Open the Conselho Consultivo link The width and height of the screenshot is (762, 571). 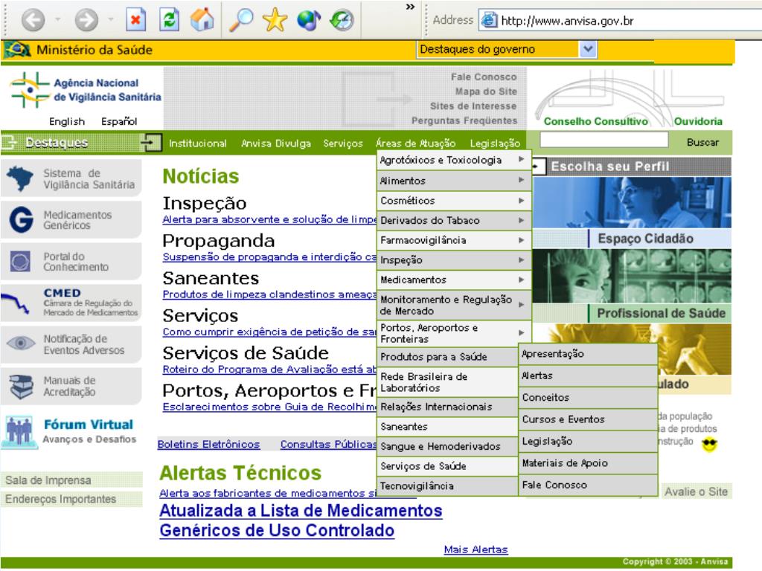(596, 121)
